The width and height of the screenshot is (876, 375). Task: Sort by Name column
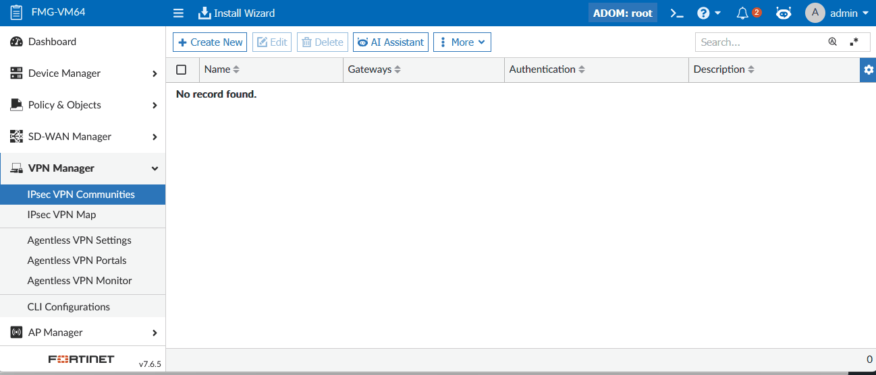pyautogui.click(x=222, y=69)
